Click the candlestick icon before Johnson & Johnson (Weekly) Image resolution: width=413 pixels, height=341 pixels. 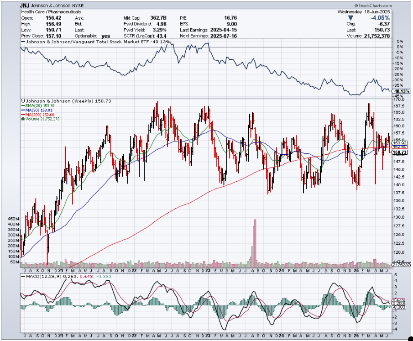23,101
